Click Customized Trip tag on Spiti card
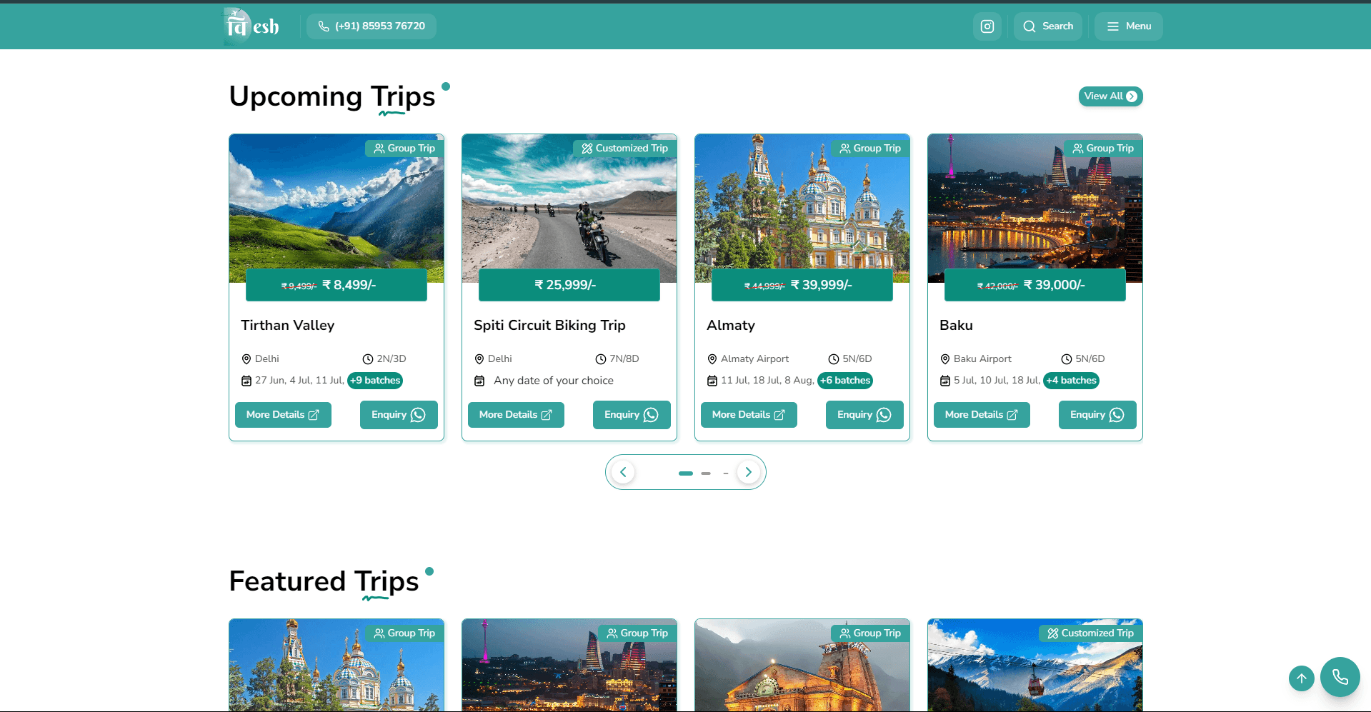 [624, 149]
